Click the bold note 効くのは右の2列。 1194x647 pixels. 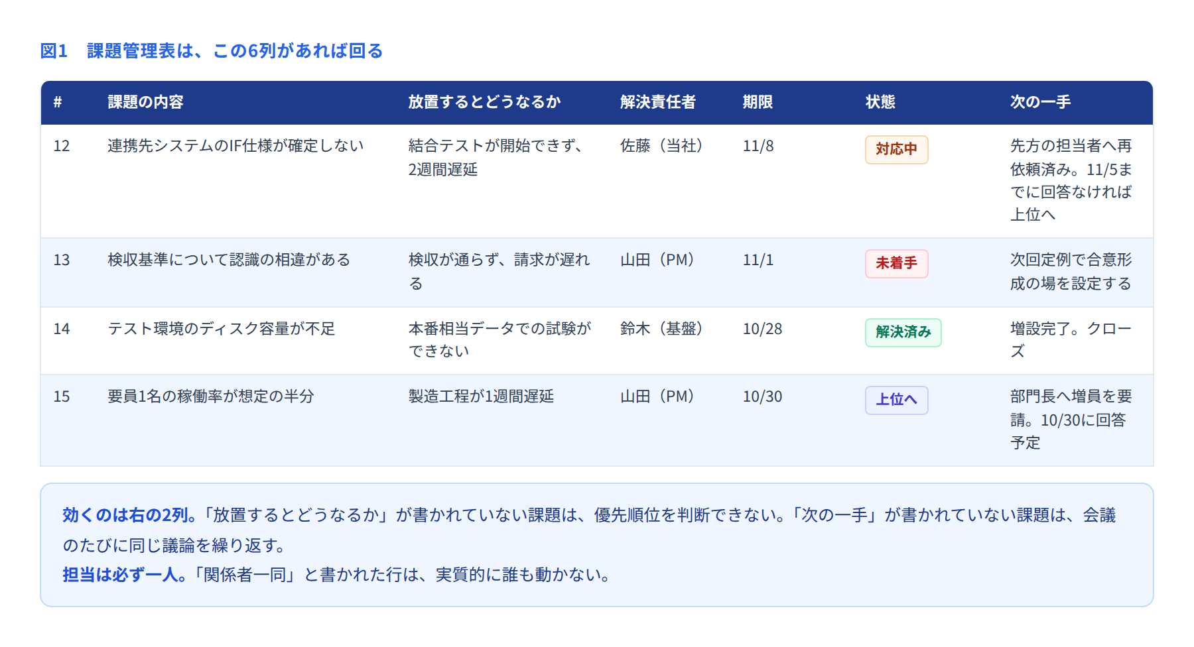pos(129,515)
